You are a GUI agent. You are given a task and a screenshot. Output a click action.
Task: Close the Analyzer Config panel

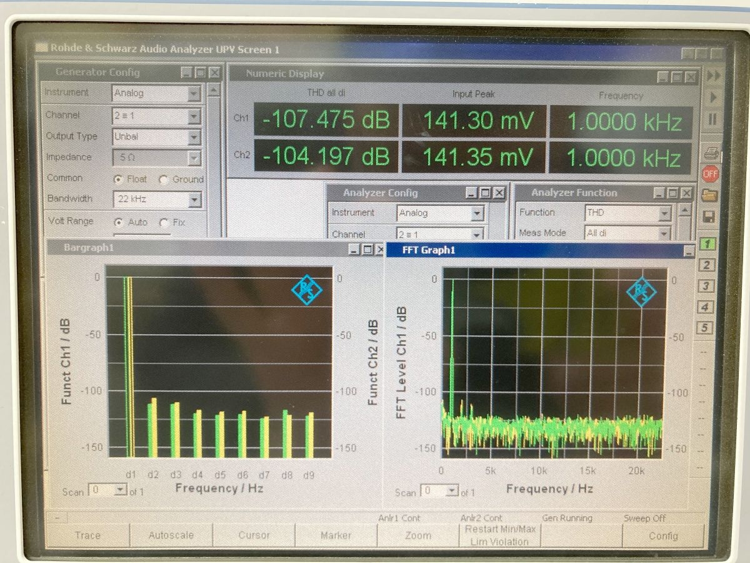pyautogui.click(x=499, y=193)
